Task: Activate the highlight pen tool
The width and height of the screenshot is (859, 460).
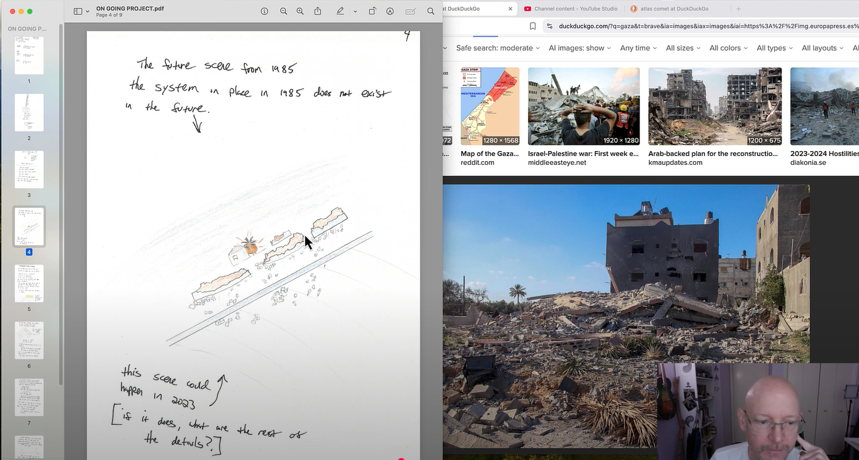Action: coord(340,11)
